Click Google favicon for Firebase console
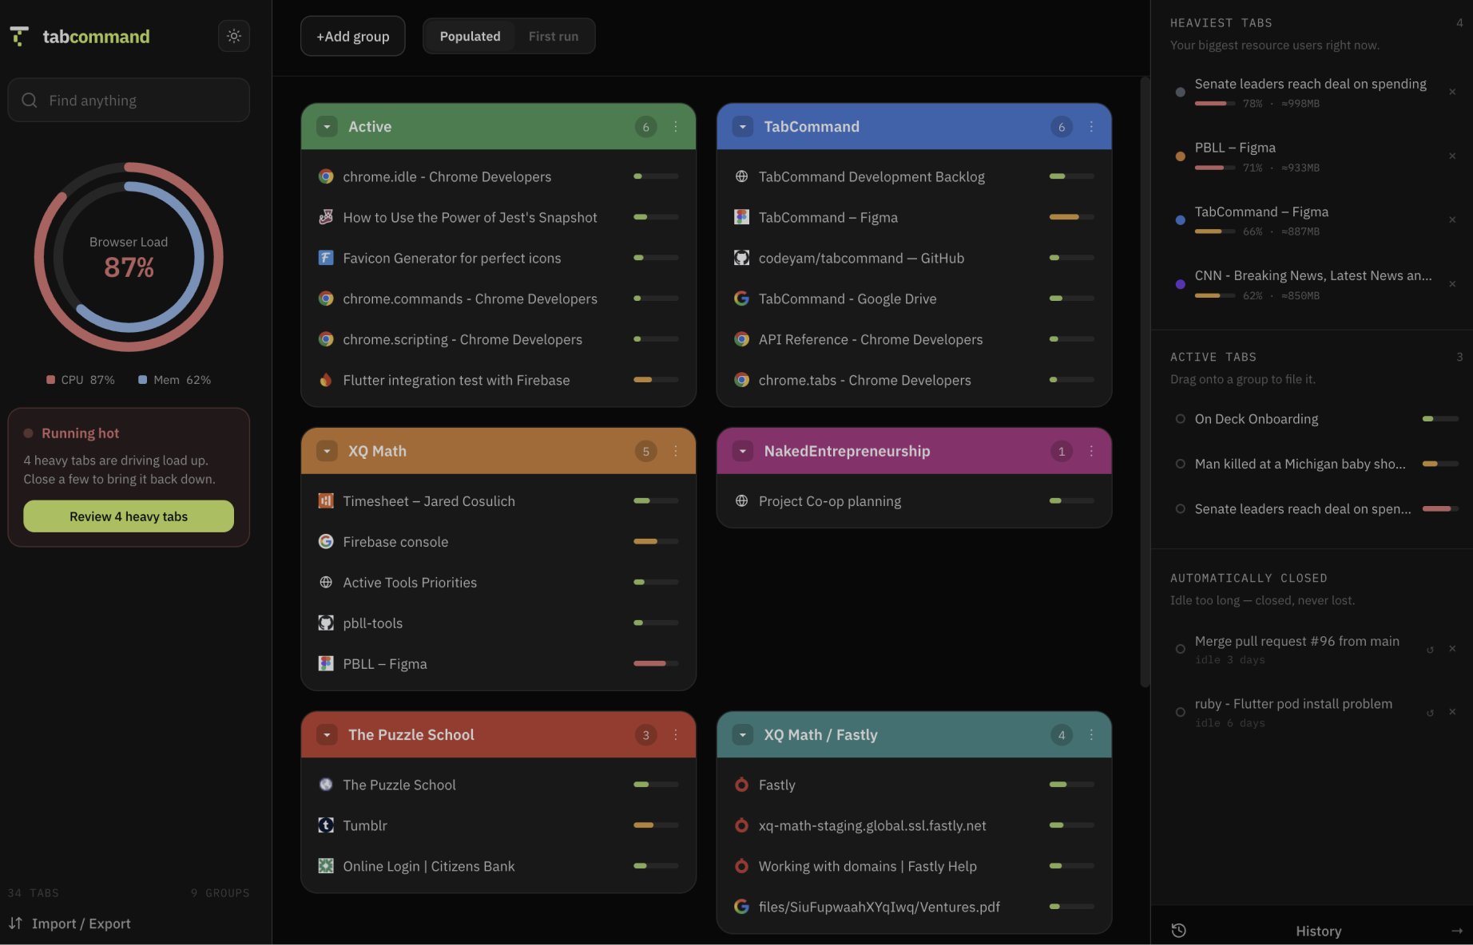The height and width of the screenshot is (945, 1473). [326, 541]
